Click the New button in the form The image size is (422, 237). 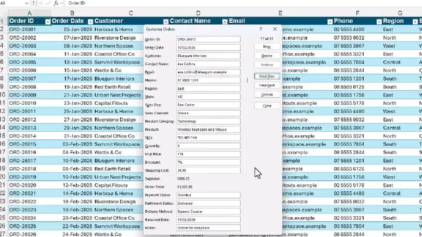[x=267, y=47]
